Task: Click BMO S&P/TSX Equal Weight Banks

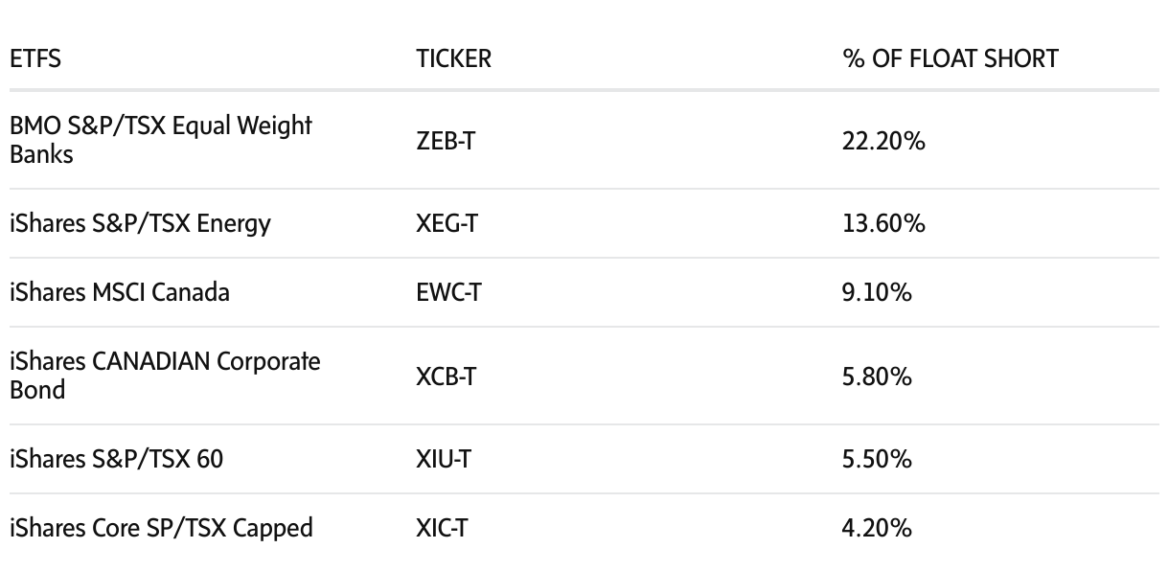Action: point(161,140)
